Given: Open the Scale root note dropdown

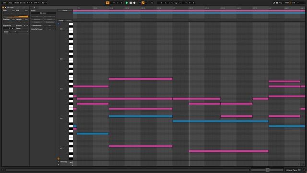Looking at the screenshot, I should (x=13, y=32).
